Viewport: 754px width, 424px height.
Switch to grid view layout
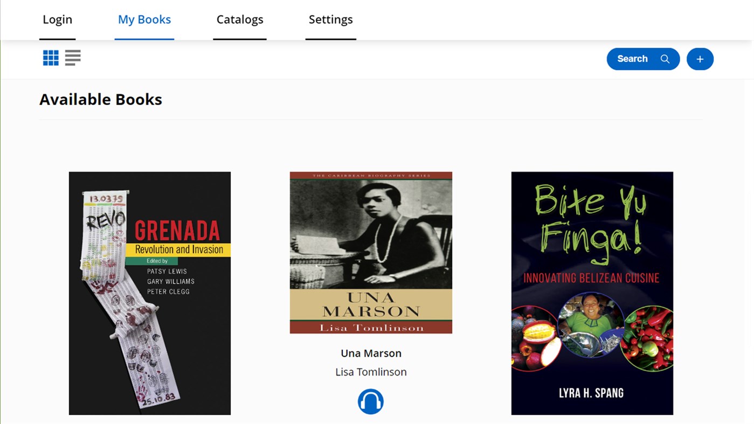pos(50,58)
